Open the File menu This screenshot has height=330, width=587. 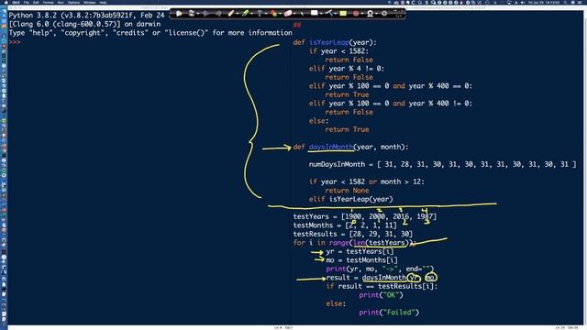pyautogui.click(x=27, y=2)
